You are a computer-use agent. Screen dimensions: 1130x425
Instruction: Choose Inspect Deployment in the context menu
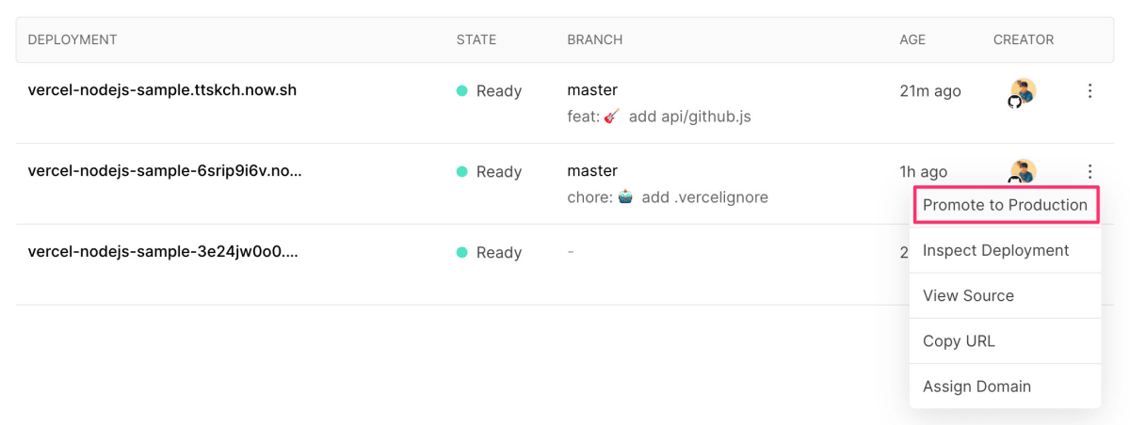[1005, 250]
